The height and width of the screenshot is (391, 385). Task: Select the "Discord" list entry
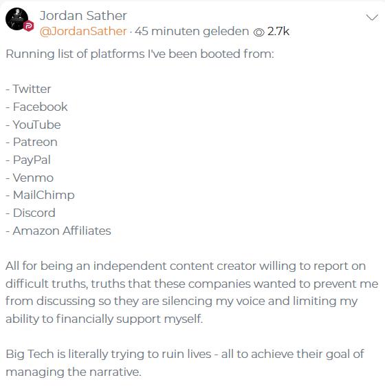point(30,213)
